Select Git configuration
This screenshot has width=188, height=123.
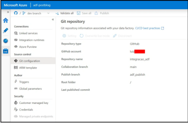[33, 61]
